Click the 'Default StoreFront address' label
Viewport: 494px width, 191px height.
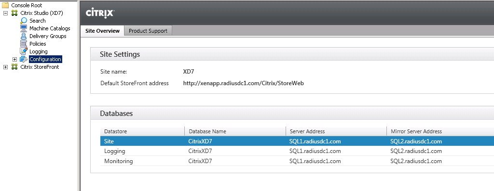135,83
